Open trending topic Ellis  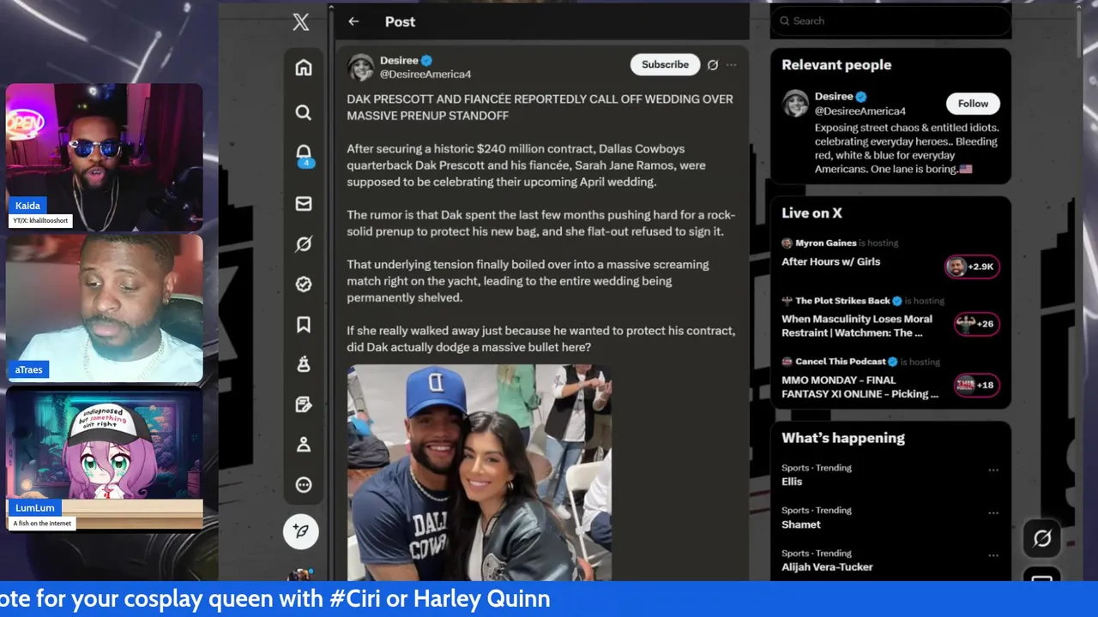click(x=792, y=482)
